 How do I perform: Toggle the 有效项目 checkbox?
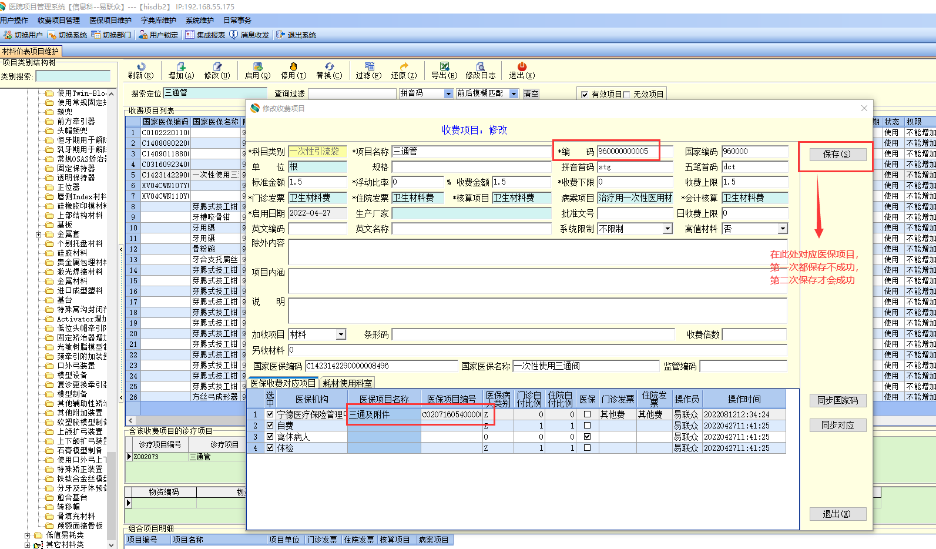click(x=585, y=94)
